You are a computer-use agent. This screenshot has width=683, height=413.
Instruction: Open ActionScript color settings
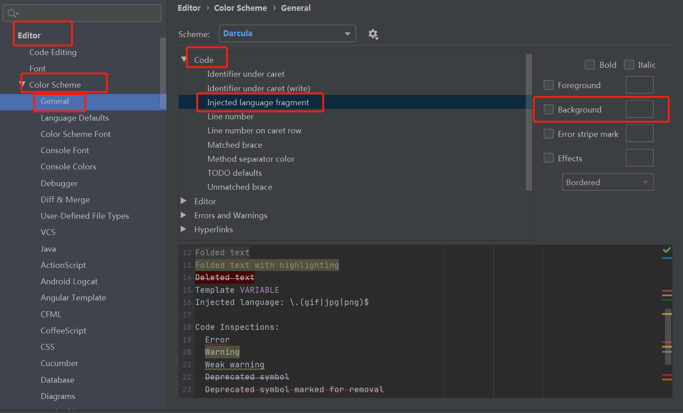point(63,265)
